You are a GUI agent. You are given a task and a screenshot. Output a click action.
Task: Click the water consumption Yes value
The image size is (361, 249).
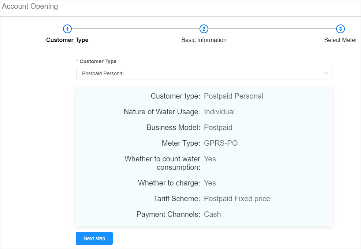[x=210, y=159]
